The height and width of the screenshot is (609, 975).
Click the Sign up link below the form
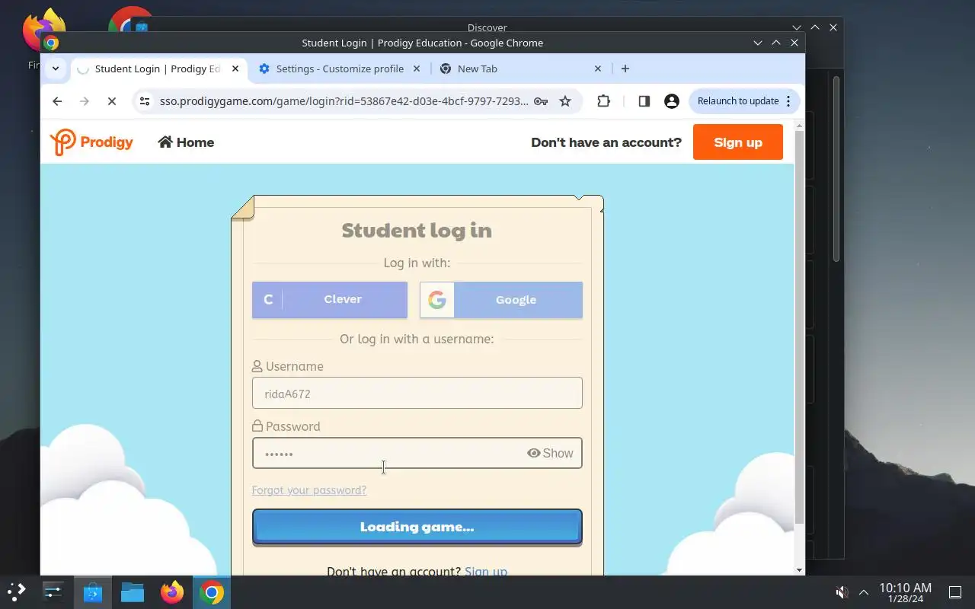(x=486, y=571)
